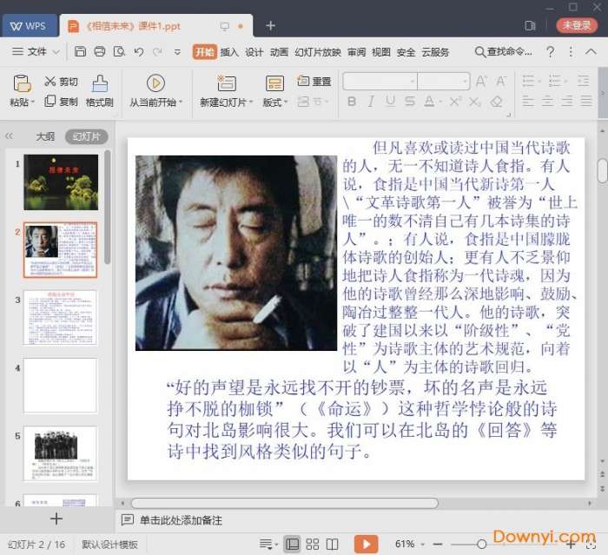This screenshot has width=608, height=555.
Task: Select slide 5 thumbnail with group photo
Action: coord(60,453)
